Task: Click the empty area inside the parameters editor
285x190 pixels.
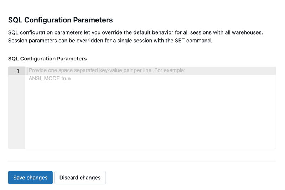Action: 150,117
